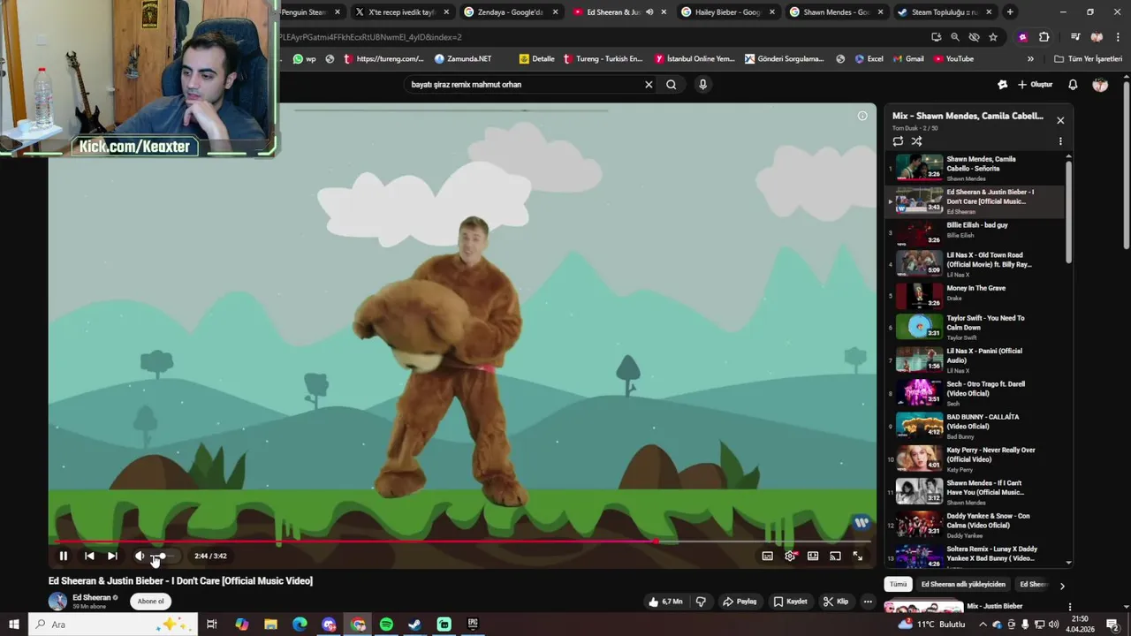Bookmark this page with the star
Viewport: 1131px width, 636px height.
pos(993,37)
